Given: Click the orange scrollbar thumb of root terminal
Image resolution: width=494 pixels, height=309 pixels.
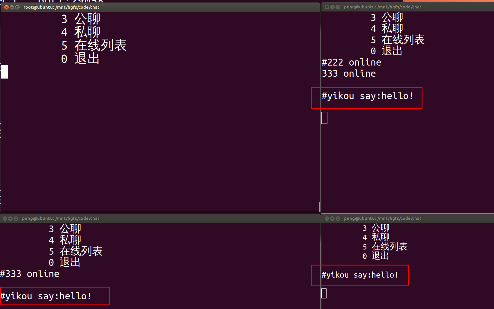Looking at the screenshot, I should (x=320, y=207).
